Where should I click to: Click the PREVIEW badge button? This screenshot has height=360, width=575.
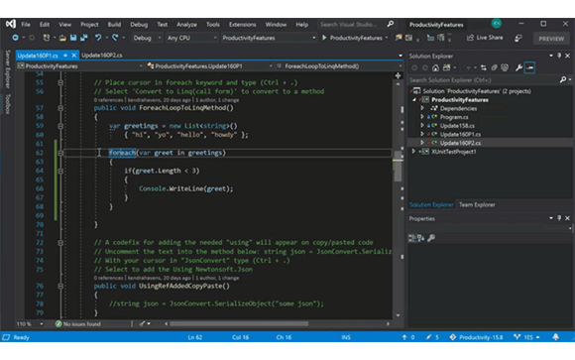[x=551, y=39]
